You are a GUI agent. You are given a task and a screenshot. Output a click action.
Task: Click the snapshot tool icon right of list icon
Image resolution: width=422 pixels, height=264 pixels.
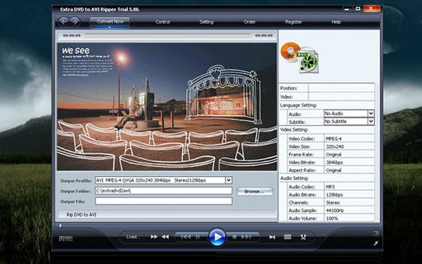pos(303,237)
